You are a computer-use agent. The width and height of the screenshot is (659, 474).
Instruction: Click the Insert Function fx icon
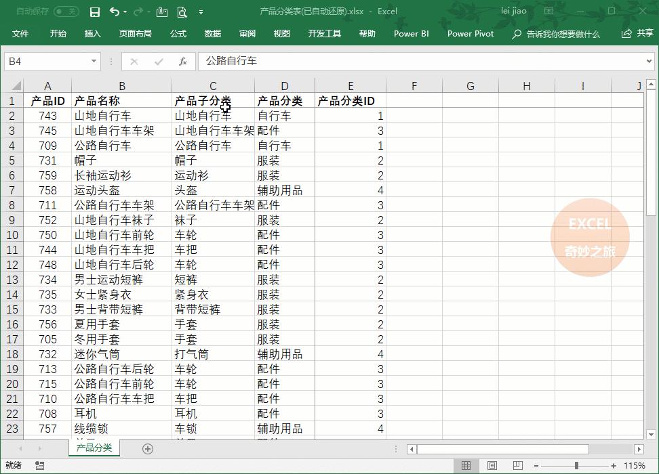click(x=182, y=60)
